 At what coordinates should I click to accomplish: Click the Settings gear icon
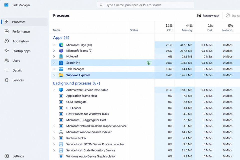[7, 156]
